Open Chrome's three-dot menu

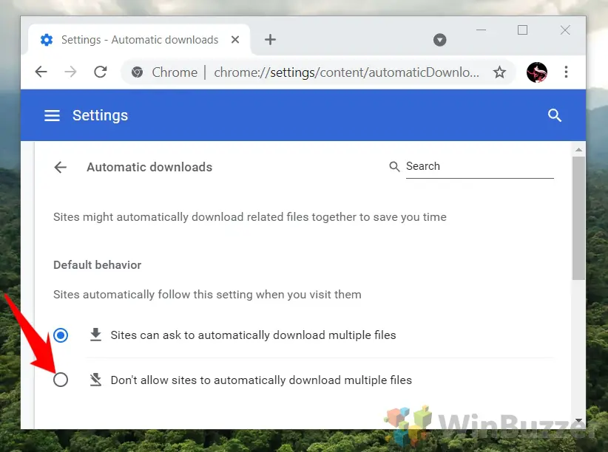(566, 72)
